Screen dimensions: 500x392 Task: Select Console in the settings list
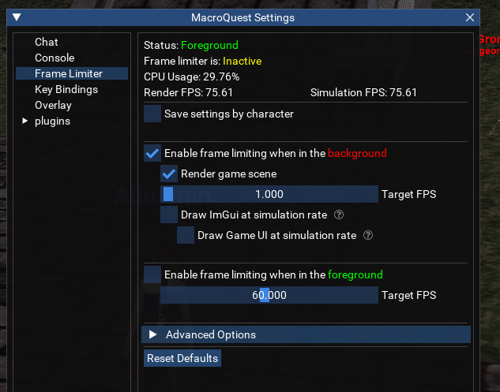click(x=55, y=58)
